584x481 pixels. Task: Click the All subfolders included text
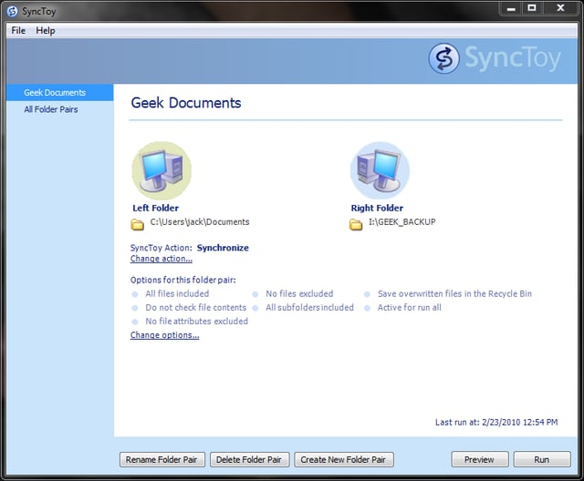309,307
